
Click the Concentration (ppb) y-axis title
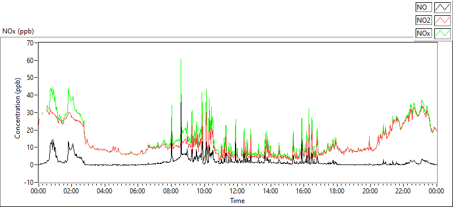pyautogui.click(x=18, y=108)
